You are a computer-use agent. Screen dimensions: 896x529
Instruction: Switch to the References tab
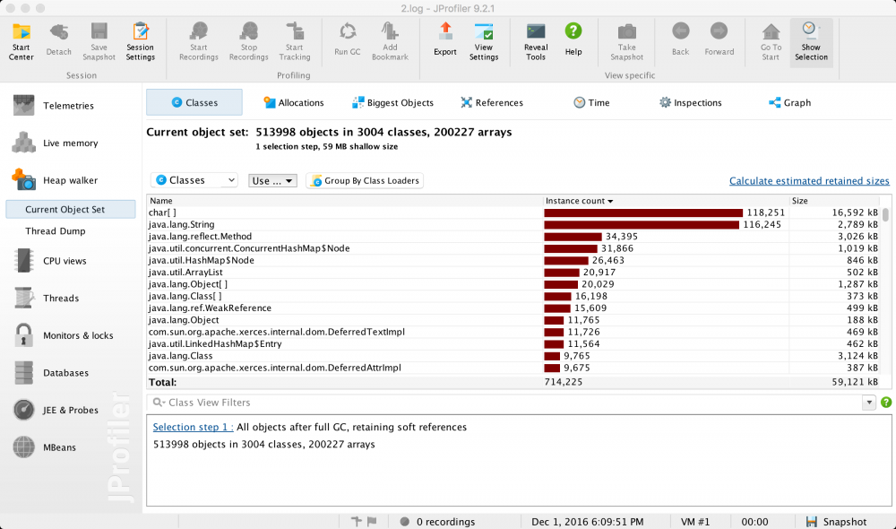pyautogui.click(x=492, y=102)
